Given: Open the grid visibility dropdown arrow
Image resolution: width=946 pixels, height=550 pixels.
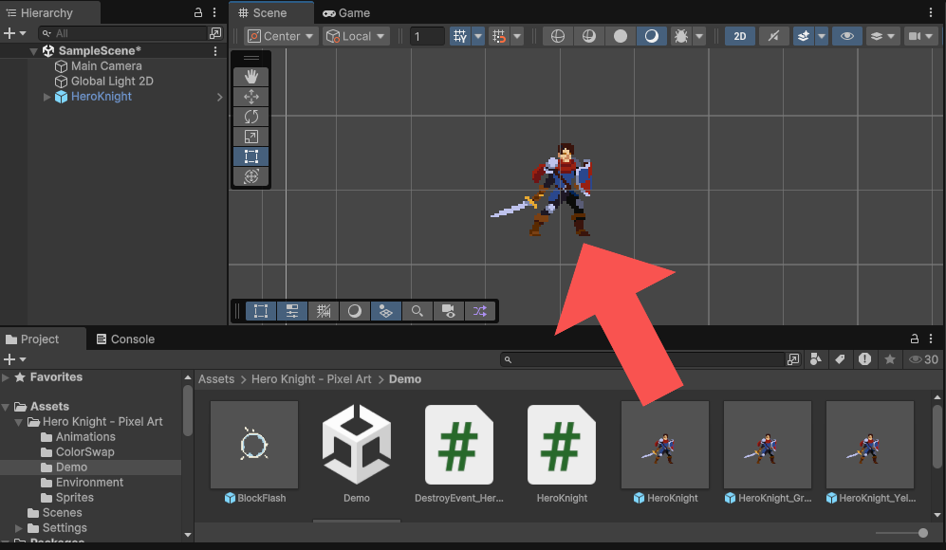Looking at the screenshot, I should 478,36.
